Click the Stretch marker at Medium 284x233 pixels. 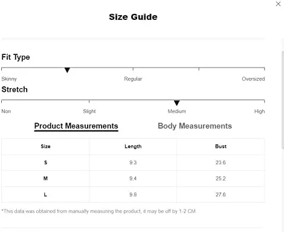tap(176, 103)
